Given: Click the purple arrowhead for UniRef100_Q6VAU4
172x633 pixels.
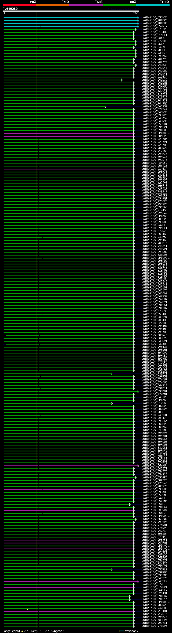Looking at the screenshot, I should coord(138,466).
